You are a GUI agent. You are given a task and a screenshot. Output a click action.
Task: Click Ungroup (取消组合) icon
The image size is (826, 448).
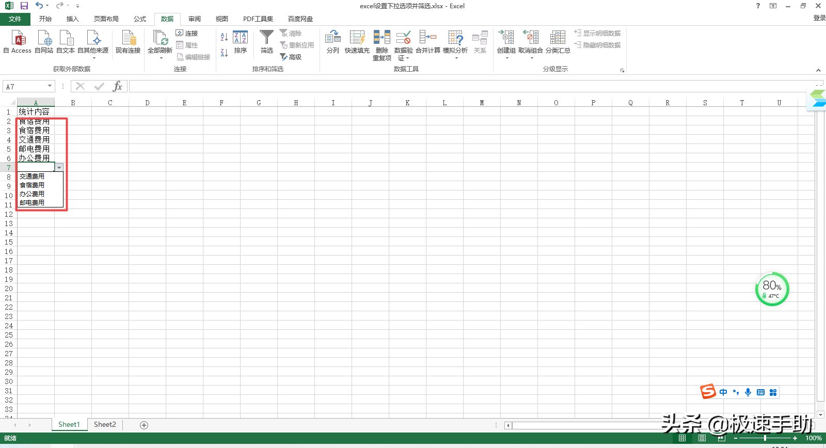(x=531, y=38)
